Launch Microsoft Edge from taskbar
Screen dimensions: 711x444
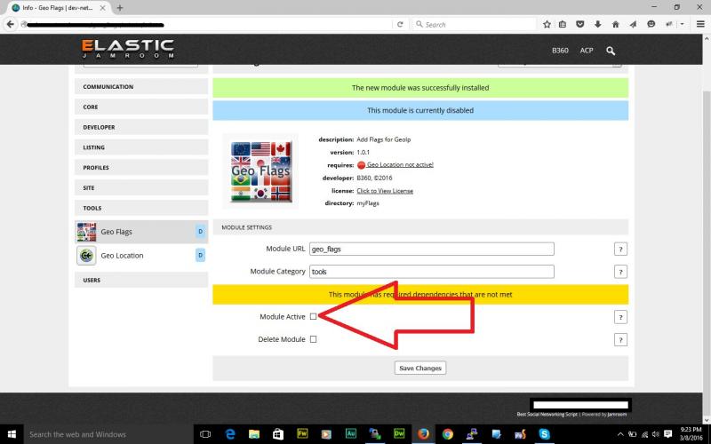pos(230,434)
